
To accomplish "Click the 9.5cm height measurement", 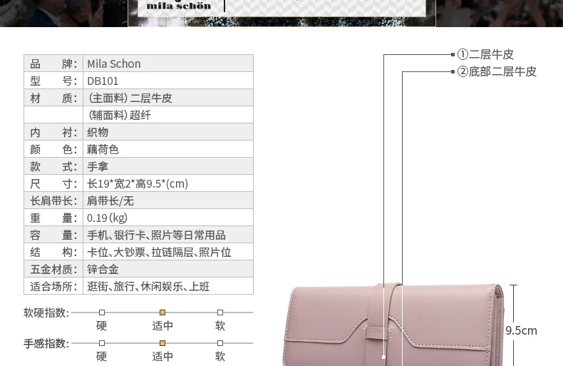I will point(521,330).
